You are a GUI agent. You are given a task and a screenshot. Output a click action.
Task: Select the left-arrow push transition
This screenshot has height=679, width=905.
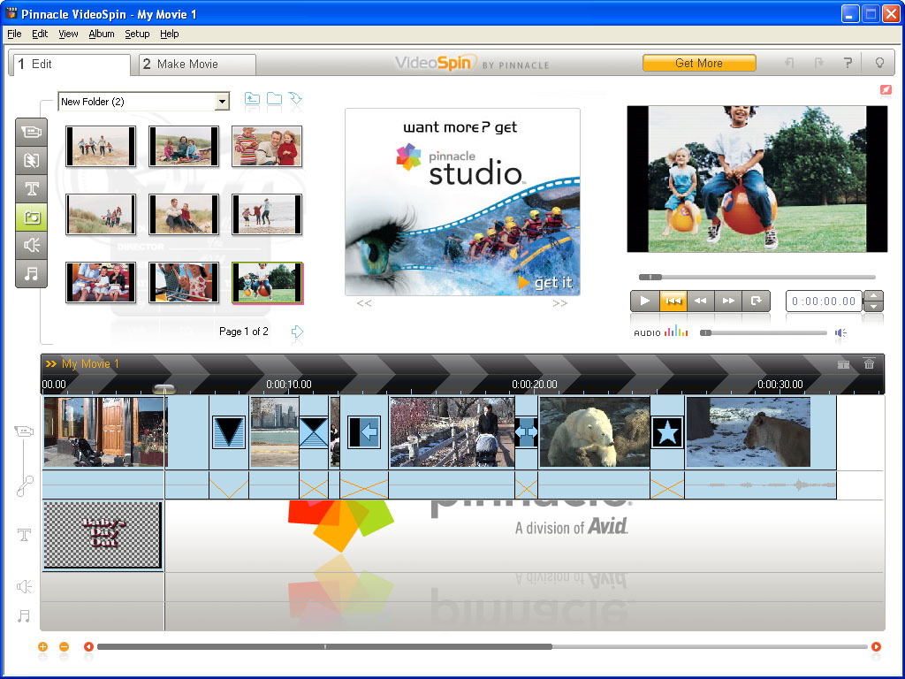point(364,431)
